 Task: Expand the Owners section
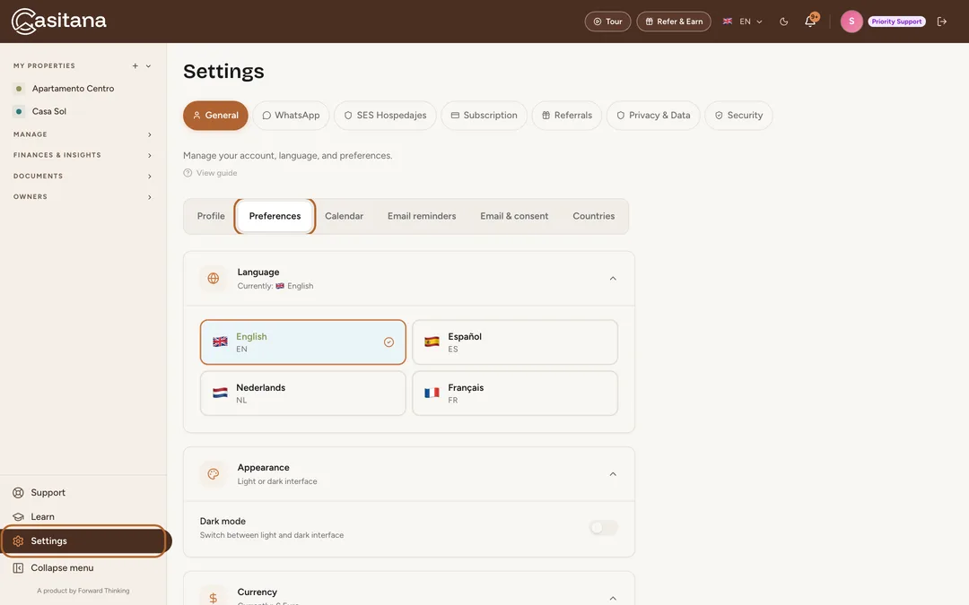[83, 197]
